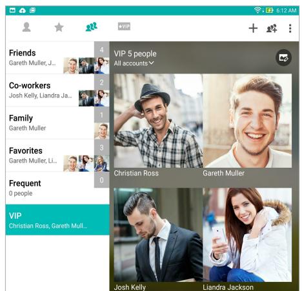The height and width of the screenshot is (291, 302).
Task: Click the 'Christian Ross' name label
Action: [x=136, y=173]
